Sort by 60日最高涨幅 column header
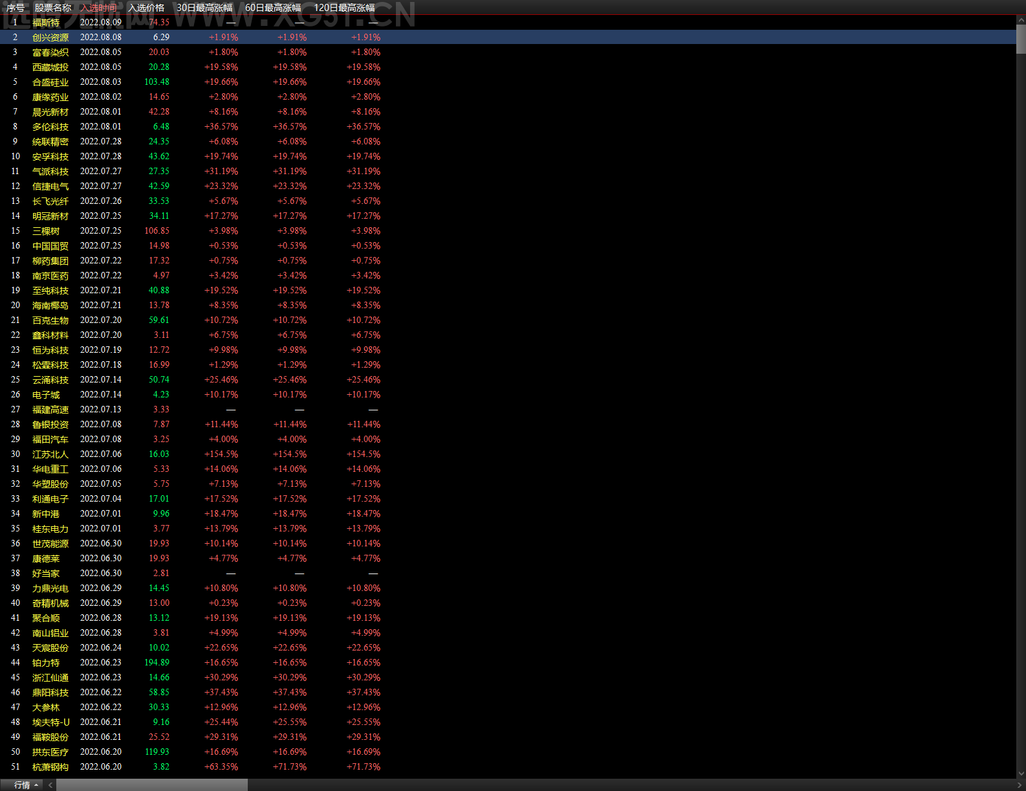This screenshot has height=791, width=1026. click(x=273, y=8)
